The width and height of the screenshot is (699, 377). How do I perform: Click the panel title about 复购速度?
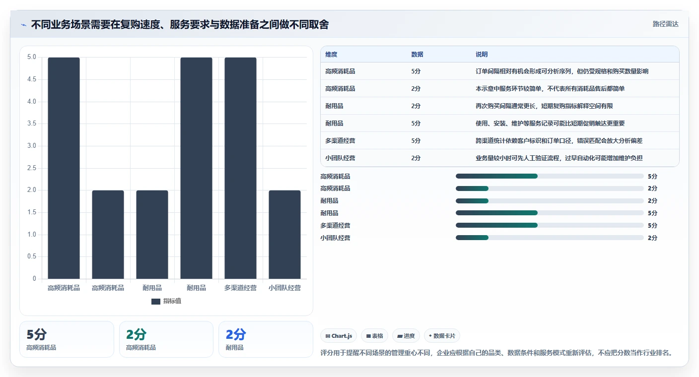180,25
